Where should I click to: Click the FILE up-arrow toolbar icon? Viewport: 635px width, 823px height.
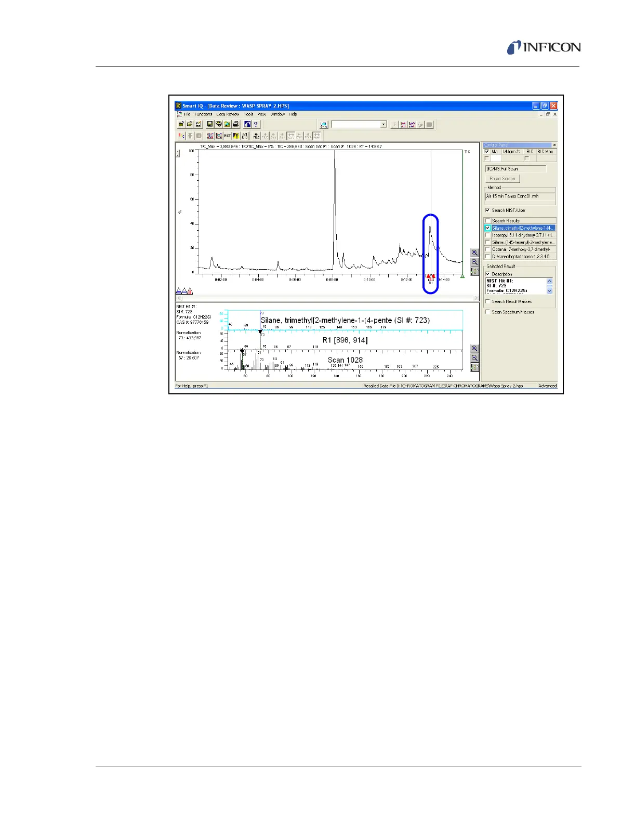[x=257, y=136]
